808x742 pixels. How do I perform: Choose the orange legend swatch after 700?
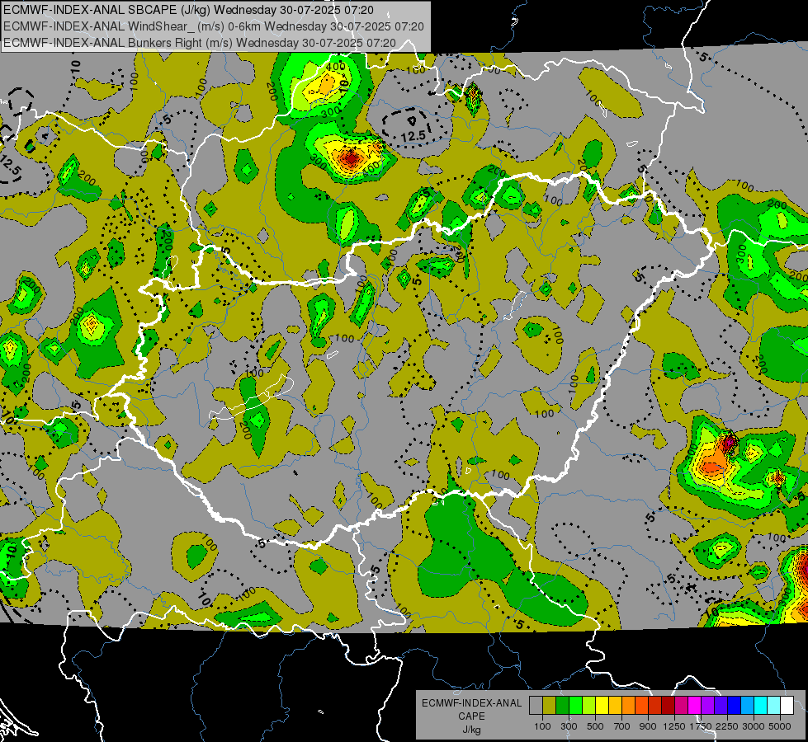(x=629, y=706)
